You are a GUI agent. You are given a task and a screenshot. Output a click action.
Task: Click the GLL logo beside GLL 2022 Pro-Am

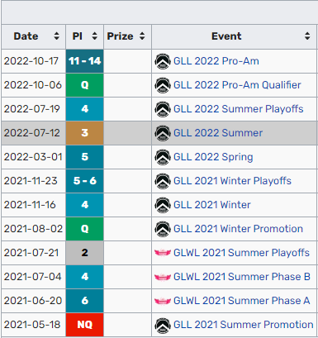[163, 61]
